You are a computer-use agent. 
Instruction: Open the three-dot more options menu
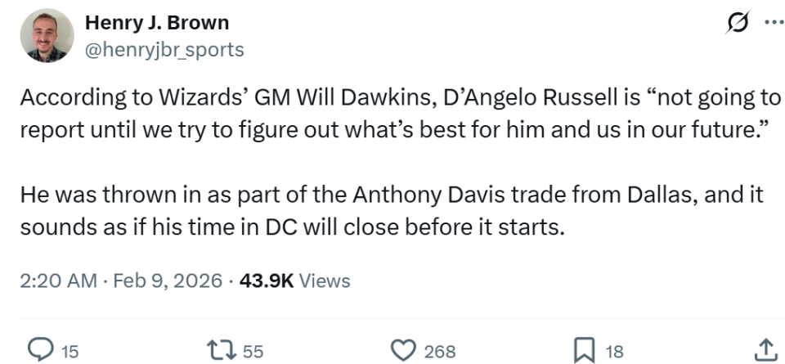[775, 22]
